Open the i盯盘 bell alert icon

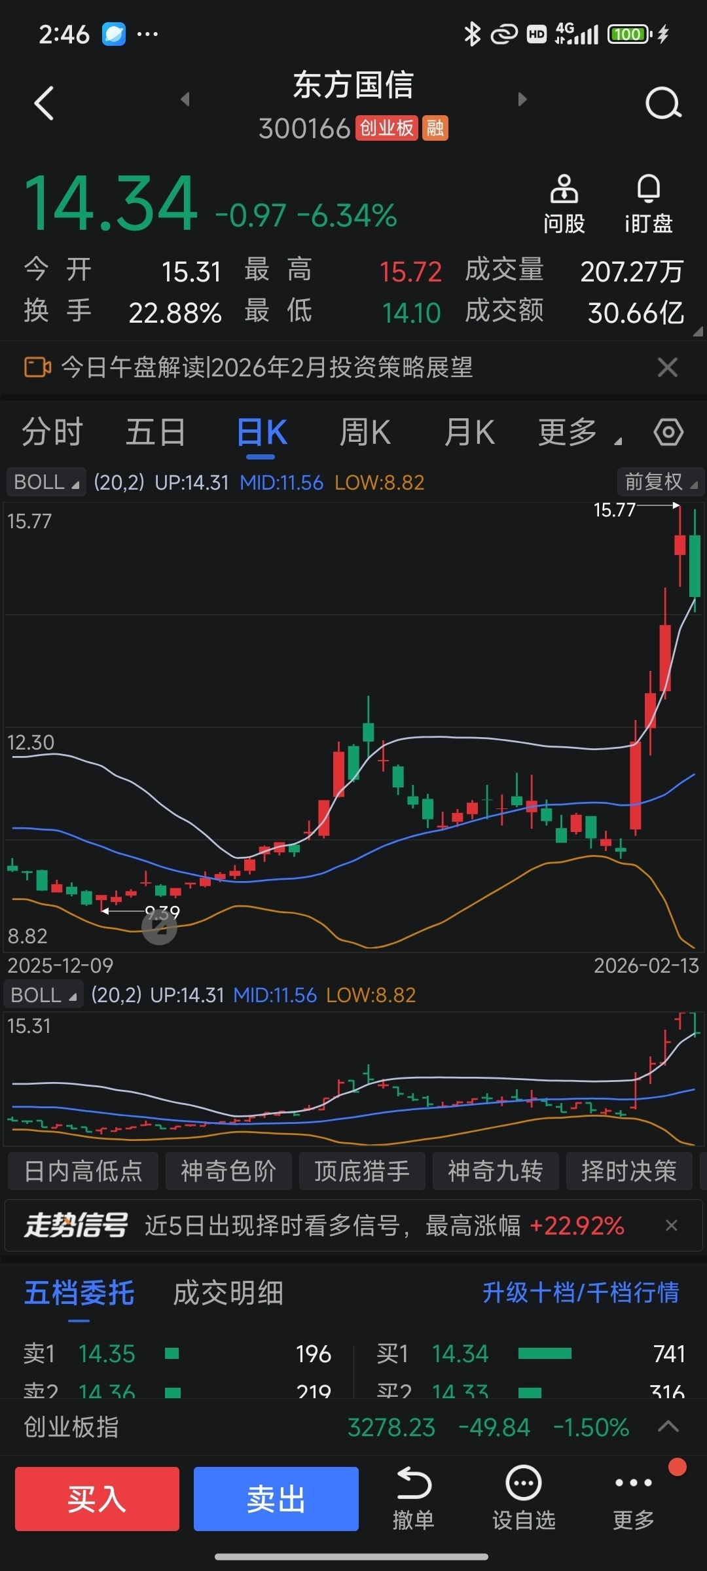point(648,204)
